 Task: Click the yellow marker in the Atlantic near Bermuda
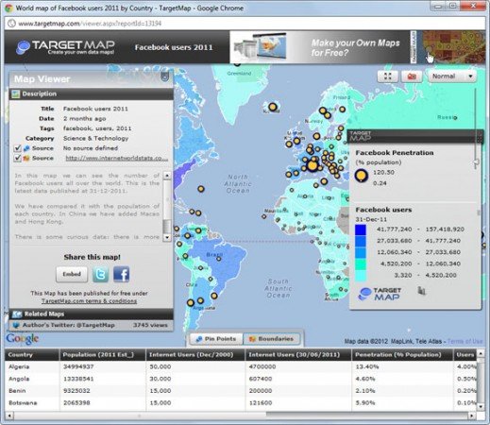201,189
